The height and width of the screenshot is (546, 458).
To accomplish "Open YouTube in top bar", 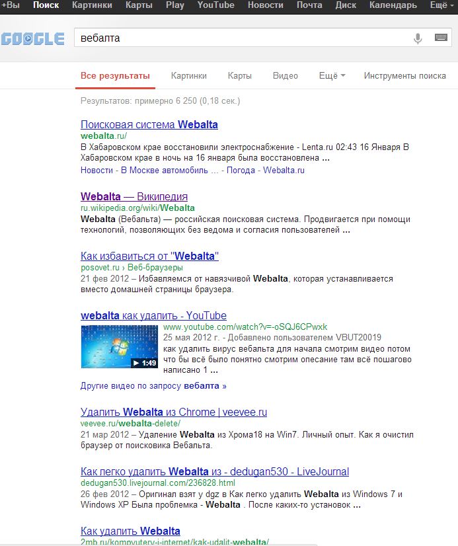I will point(215,5).
